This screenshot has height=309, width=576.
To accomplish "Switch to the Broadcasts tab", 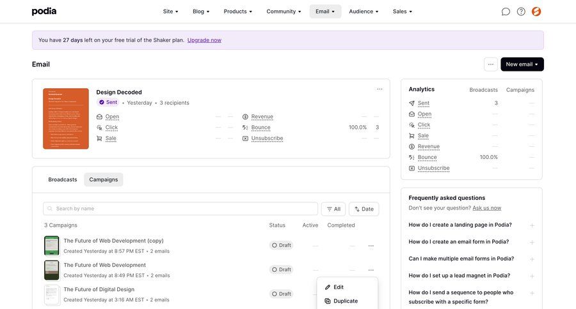I will pyautogui.click(x=63, y=179).
